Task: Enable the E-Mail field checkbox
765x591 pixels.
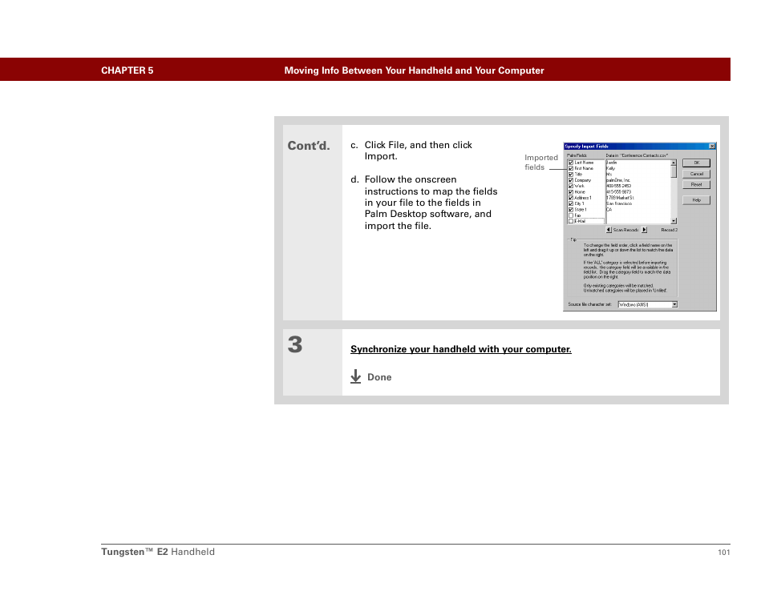Action: point(571,221)
